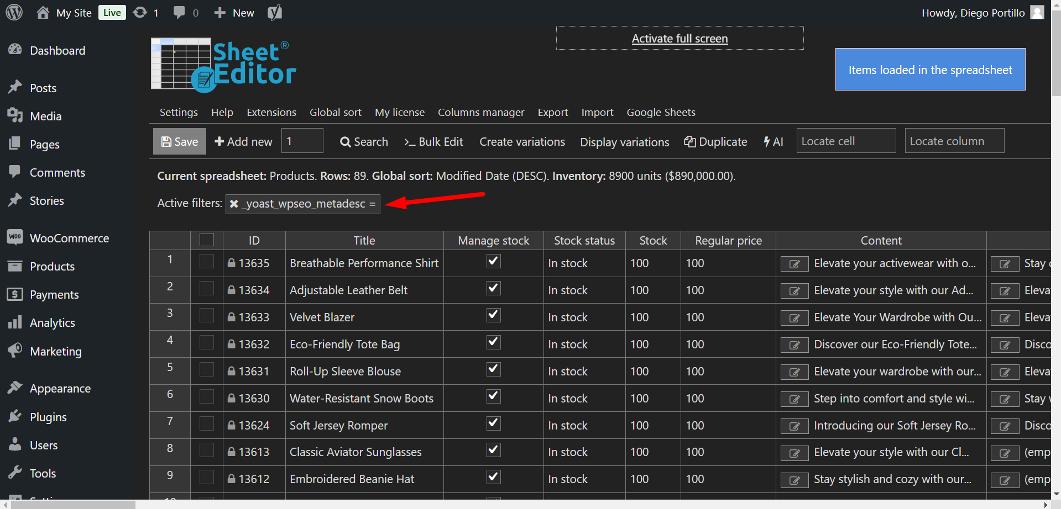
Task: Remove the _yoast_wpseo_metadesc active filter
Action: click(234, 204)
